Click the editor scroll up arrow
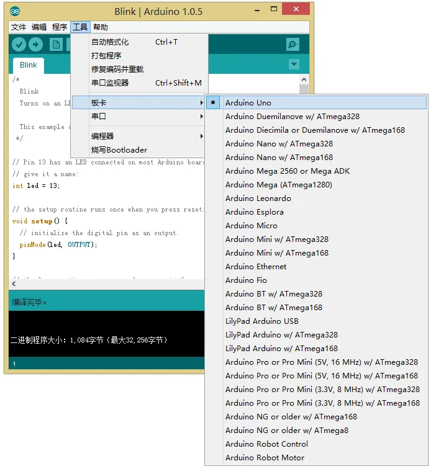 pos(304,79)
